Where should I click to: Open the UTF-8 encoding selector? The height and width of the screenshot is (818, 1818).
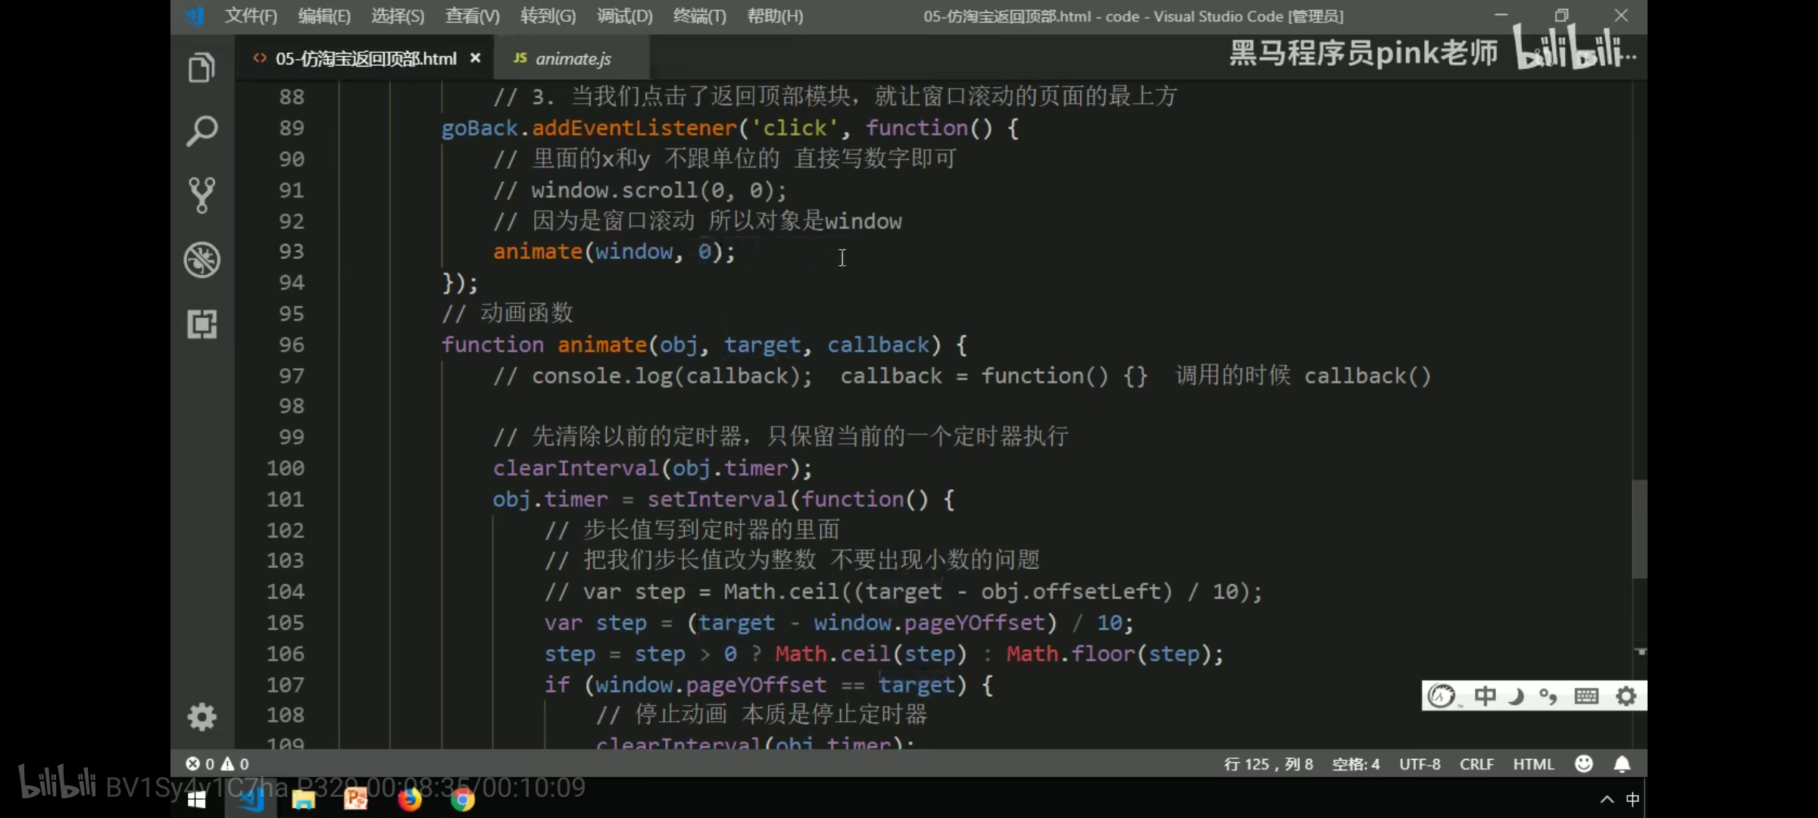coord(1420,763)
